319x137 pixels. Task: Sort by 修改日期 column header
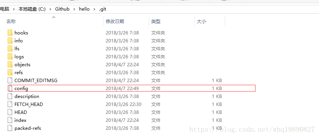coord(115,21)
